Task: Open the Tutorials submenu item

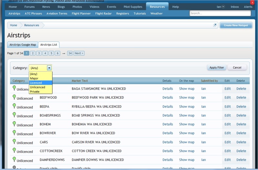Action: pyautogui.click(x=140, y=14)
